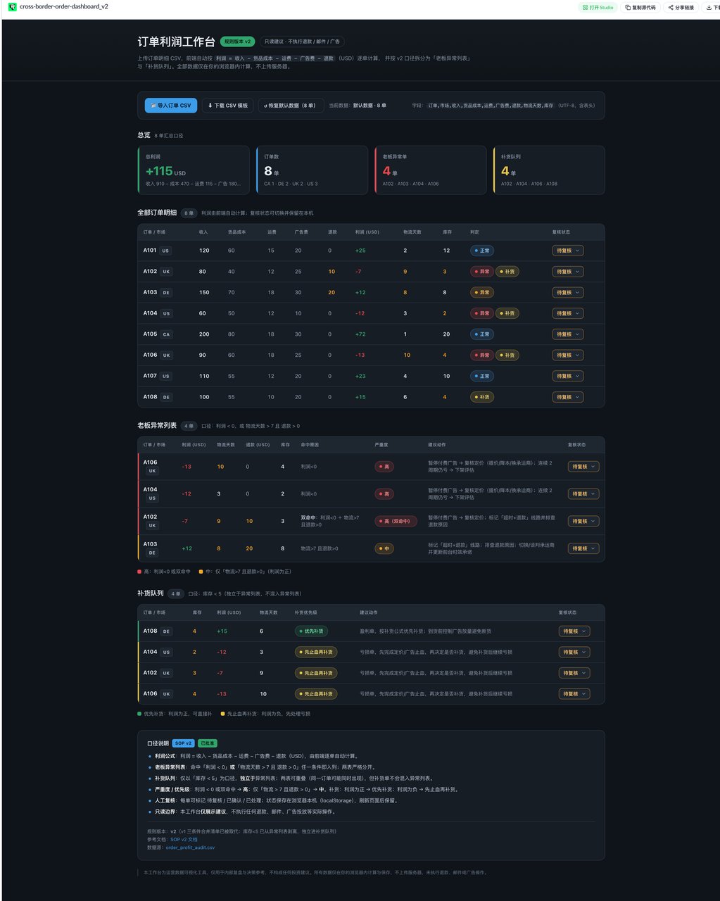Click the 规则版本 v2 badge beside the title

click(x=237, y=42)
